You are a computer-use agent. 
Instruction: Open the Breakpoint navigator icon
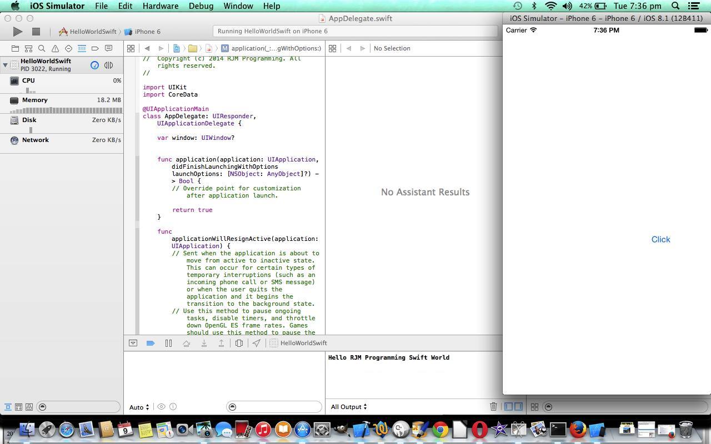tap(95, 48)
